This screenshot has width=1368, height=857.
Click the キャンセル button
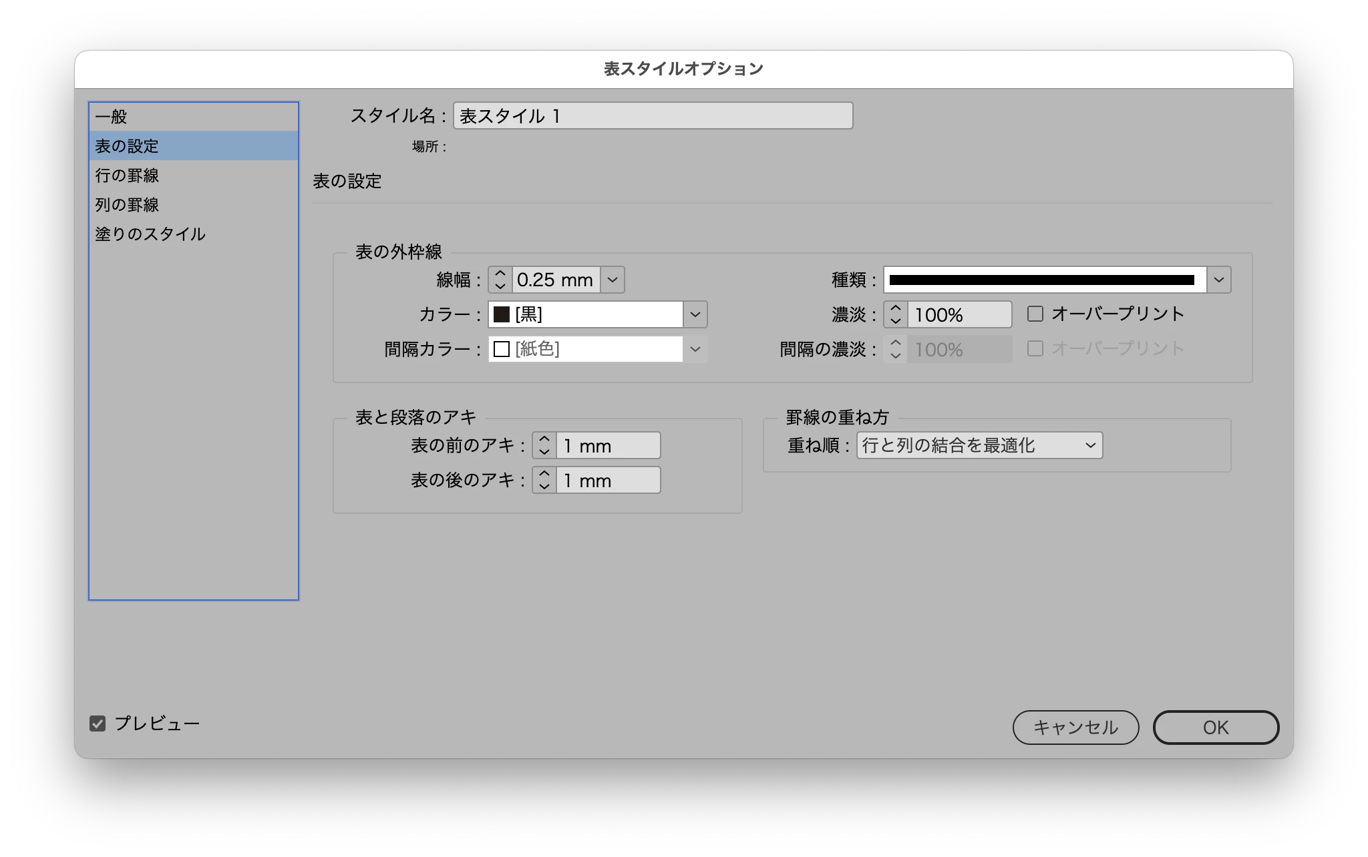point(1075,728)
